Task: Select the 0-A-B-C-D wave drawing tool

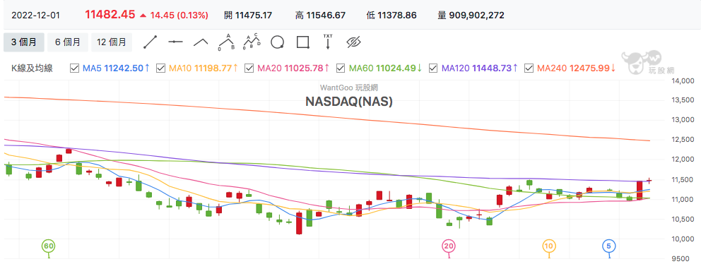Action: [252, 42]
